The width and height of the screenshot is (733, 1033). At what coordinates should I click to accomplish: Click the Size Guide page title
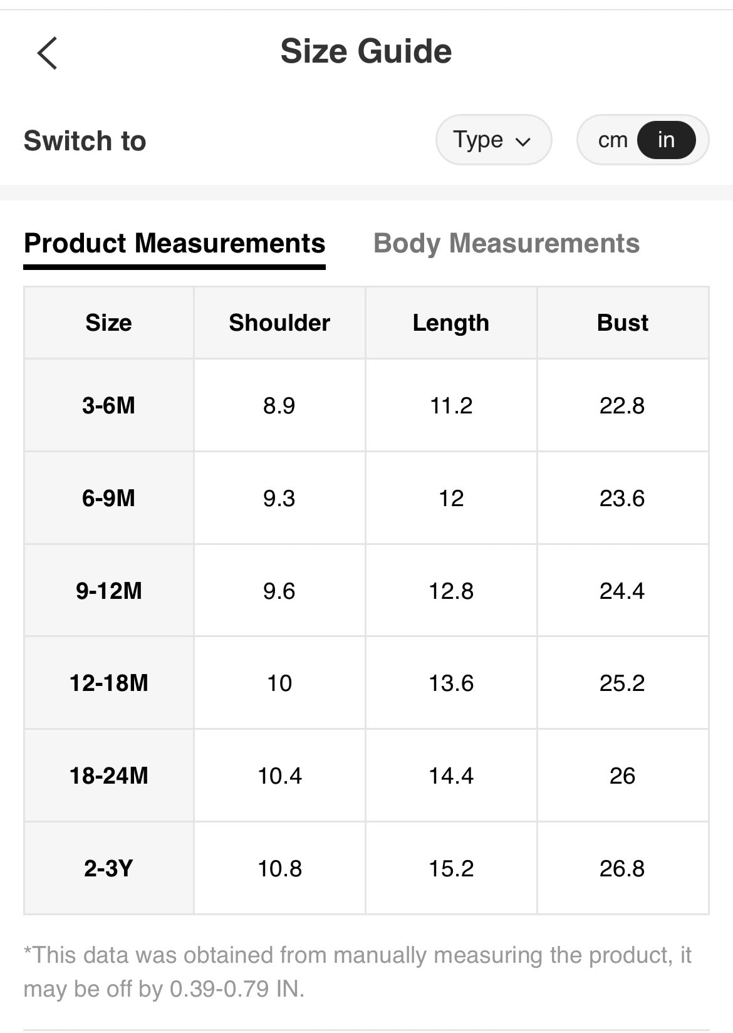[366, 51]
